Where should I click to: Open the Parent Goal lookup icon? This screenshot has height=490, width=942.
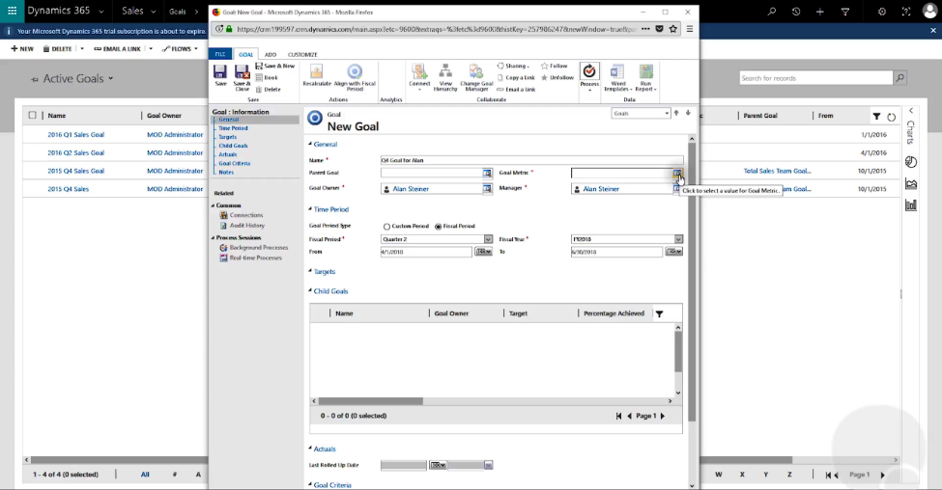[487, 173]
